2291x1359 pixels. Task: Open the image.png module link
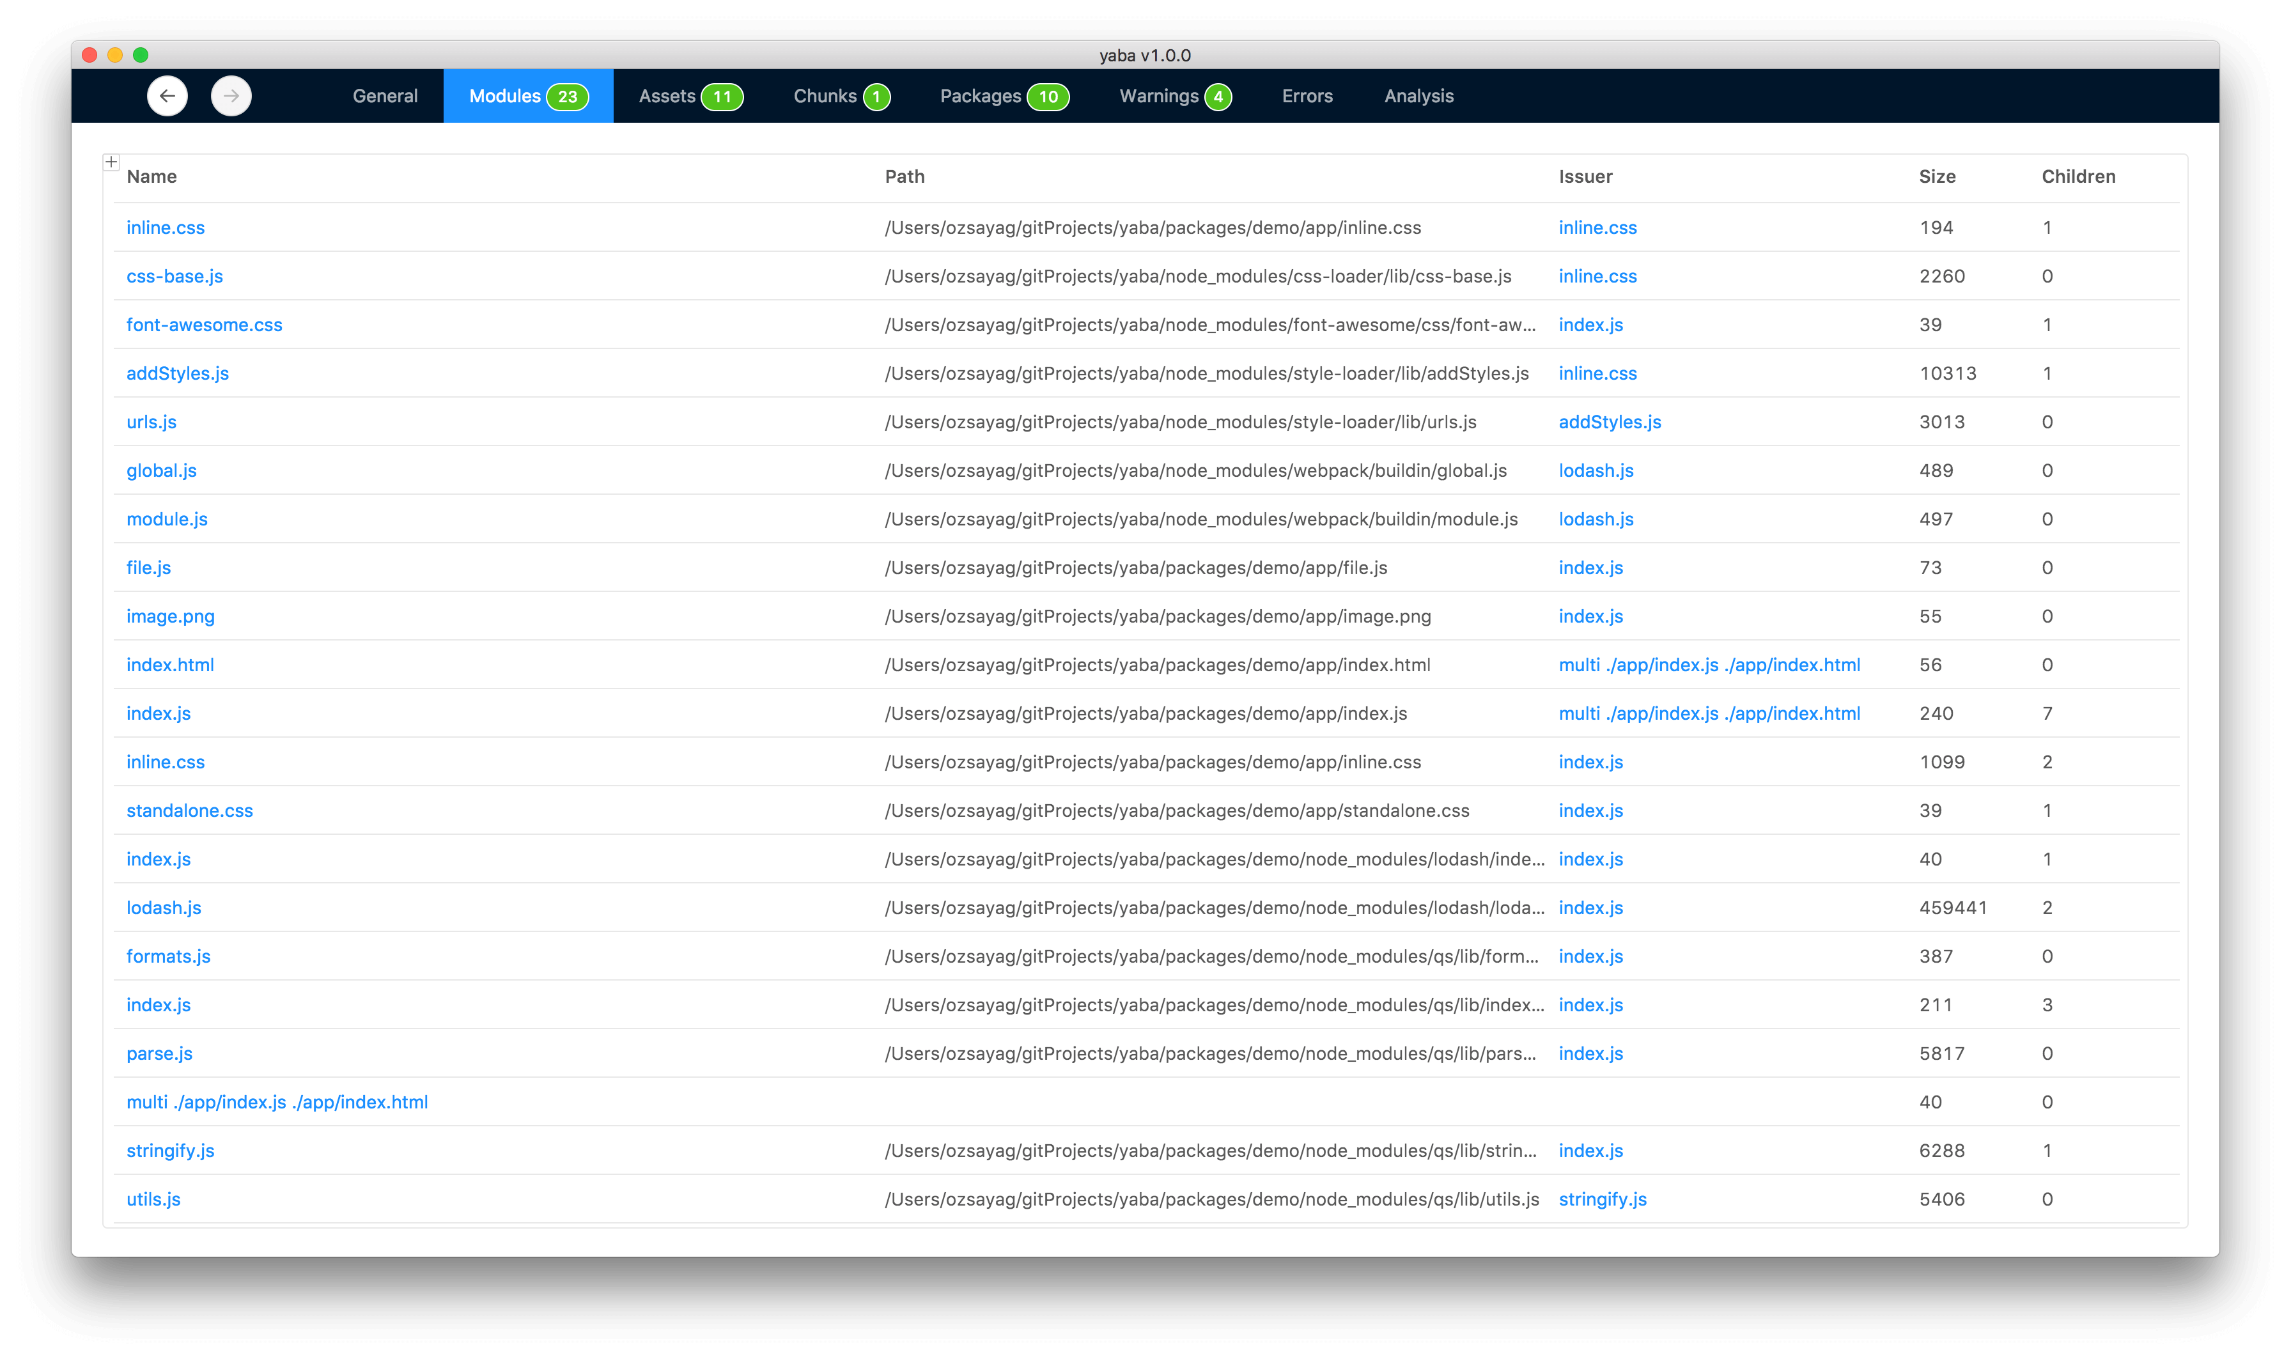pos(170,616)
